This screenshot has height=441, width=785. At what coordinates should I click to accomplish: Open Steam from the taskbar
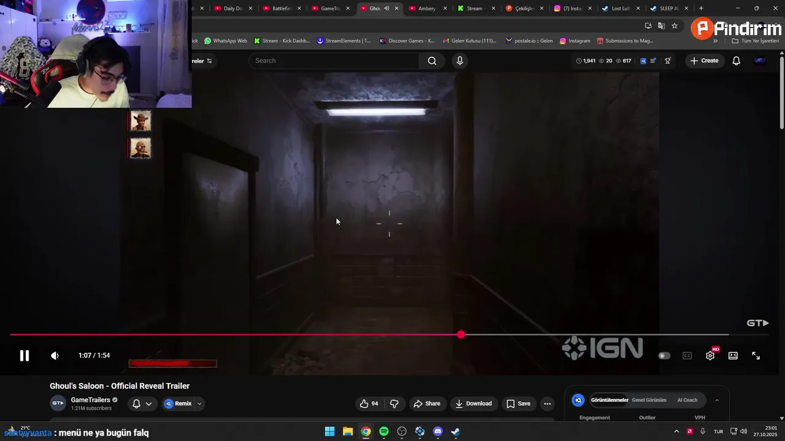tap(456, 431)
